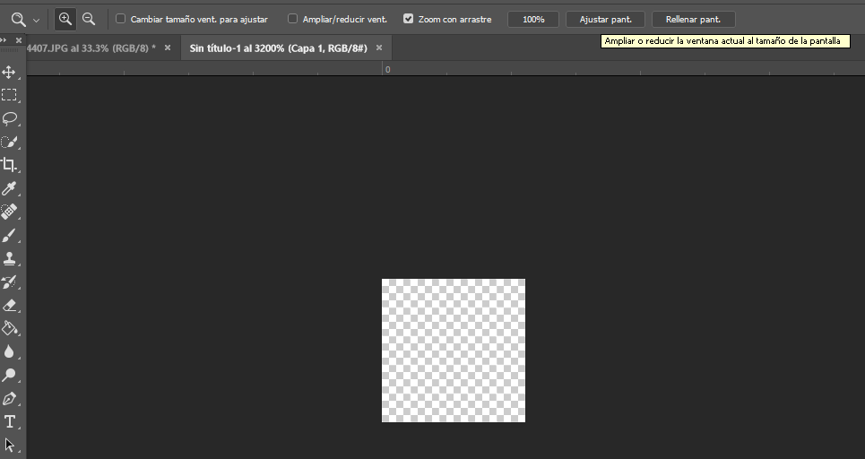Select the Rectangular Marquee tool
This screenshot has width=865, height=459.
click(10, 95)
